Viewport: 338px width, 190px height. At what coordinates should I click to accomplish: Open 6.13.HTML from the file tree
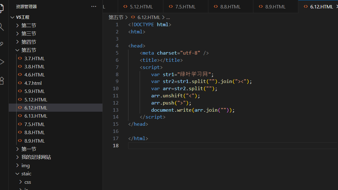[x=56, y=116]
